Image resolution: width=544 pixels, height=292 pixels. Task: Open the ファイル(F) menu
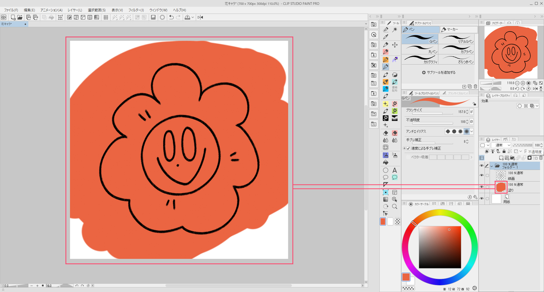coord(11,10)
